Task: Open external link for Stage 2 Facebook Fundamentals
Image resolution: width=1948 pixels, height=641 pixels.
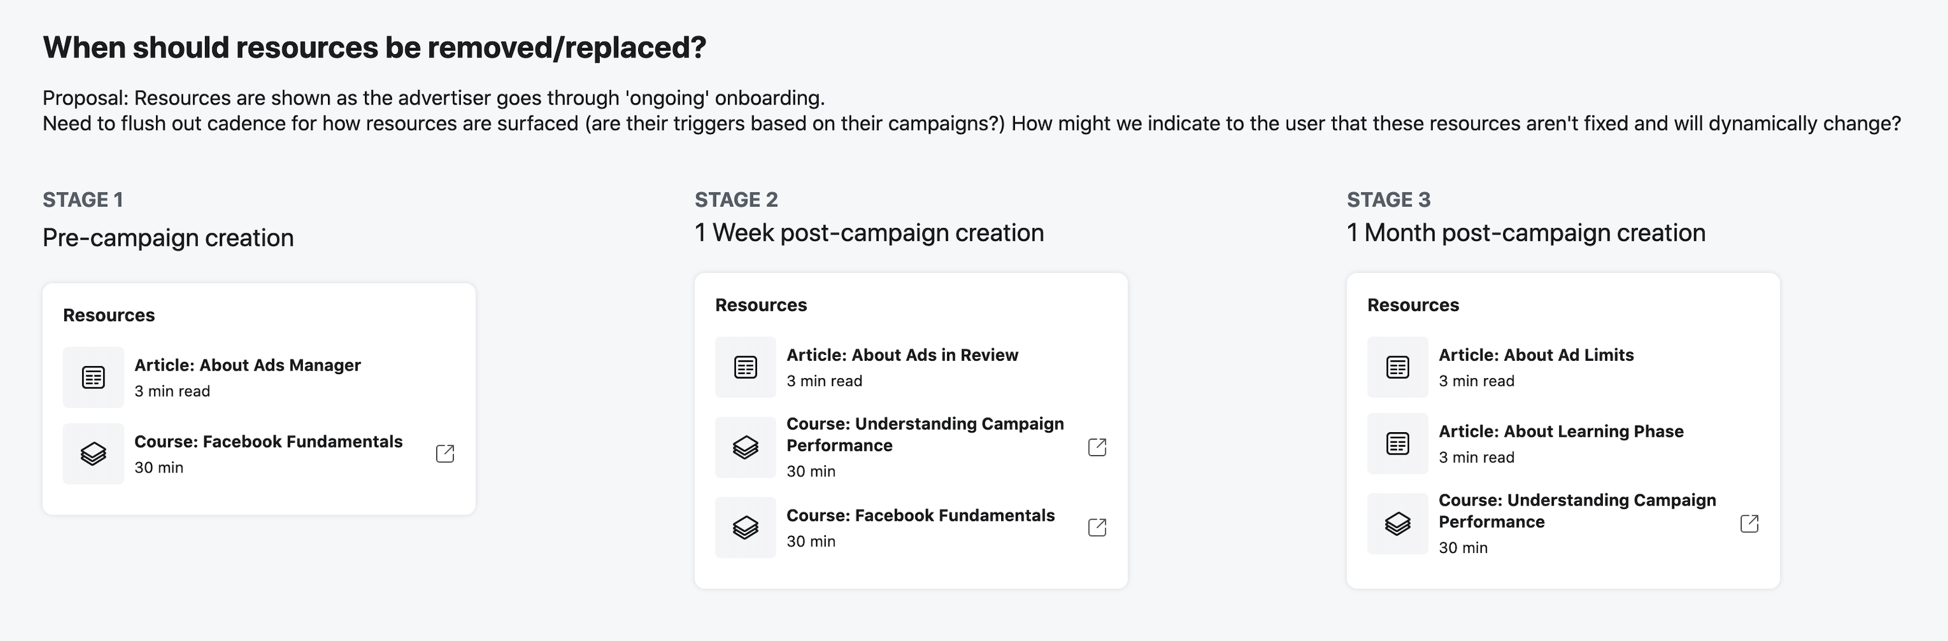Action: 1096,527
